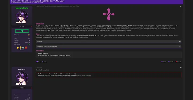Click the trophy award icon
This screenshot has height=100, width=193.
pyautogui.click(x=21, y=48)
